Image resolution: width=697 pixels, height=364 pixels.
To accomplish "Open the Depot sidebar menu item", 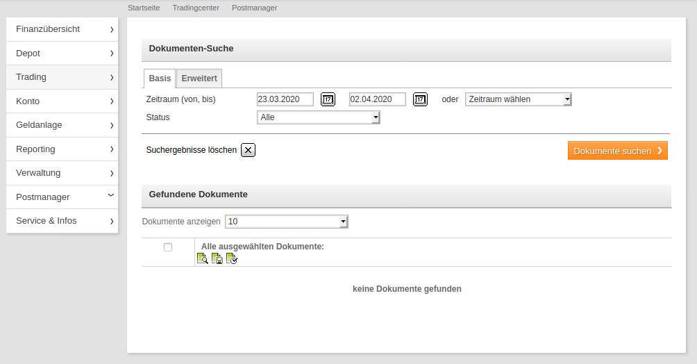I will point(62,53).
